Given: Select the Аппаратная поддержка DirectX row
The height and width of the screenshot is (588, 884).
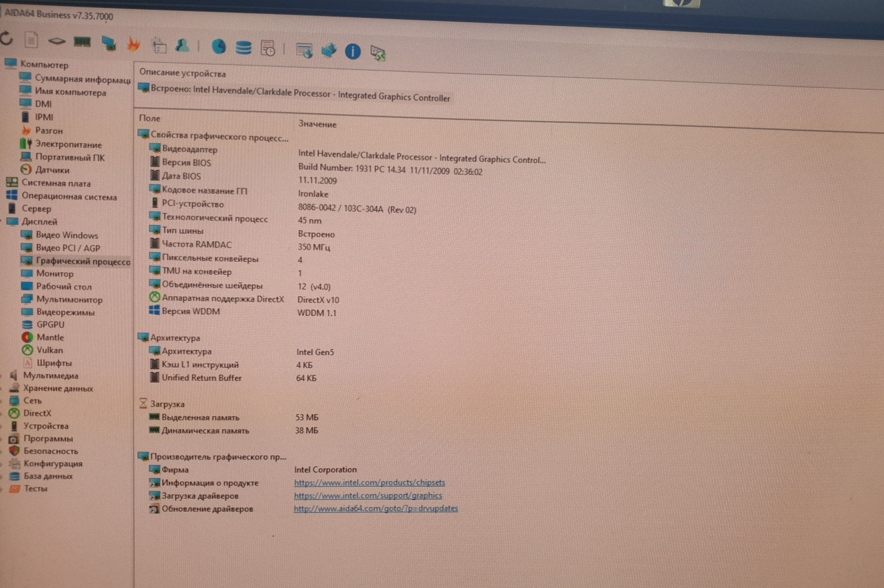Looking at the screenshot, I should pyautogui.click(x=244, y=299).
